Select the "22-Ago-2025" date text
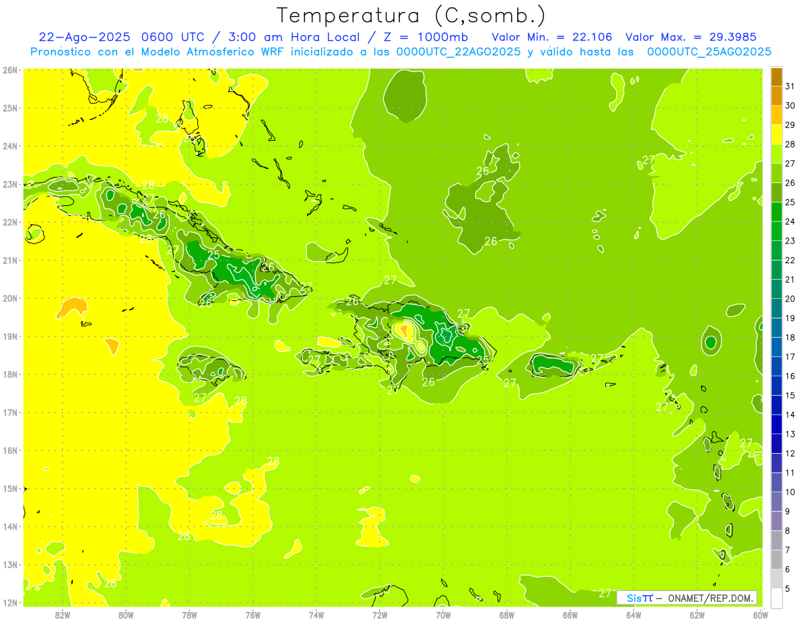The image size is (808, 624). click(86, 37)
